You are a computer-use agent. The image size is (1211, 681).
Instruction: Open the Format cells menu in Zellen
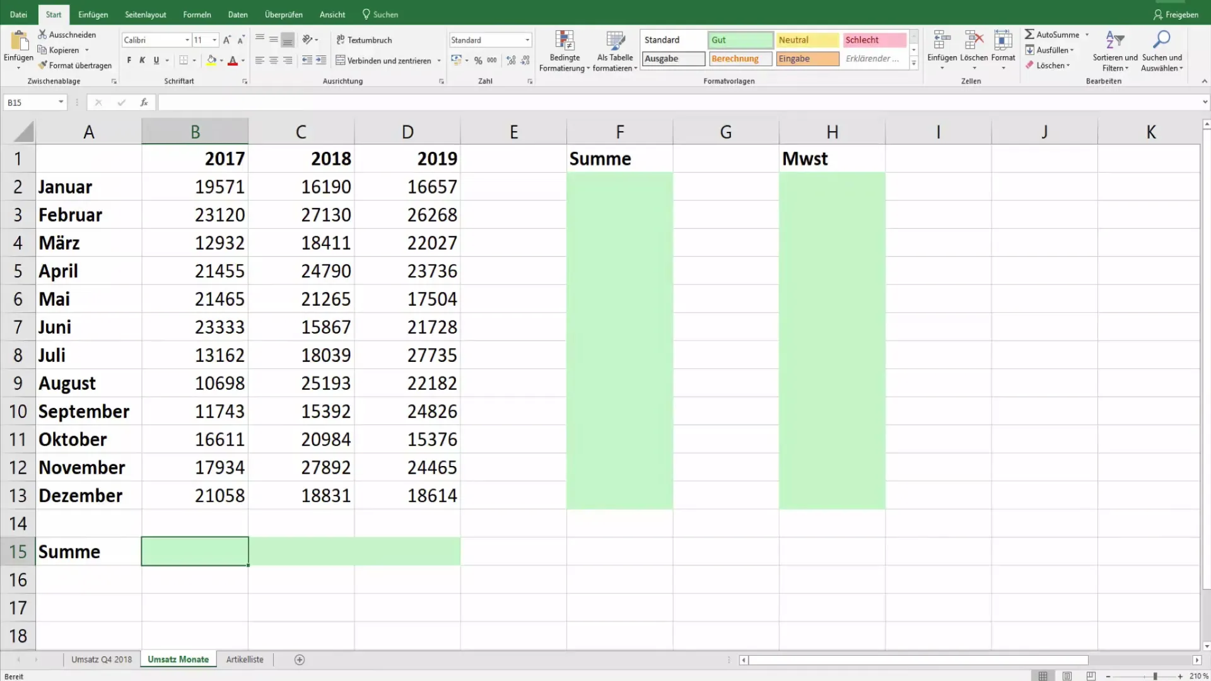pyautogui.click(x=1003, y=49)
